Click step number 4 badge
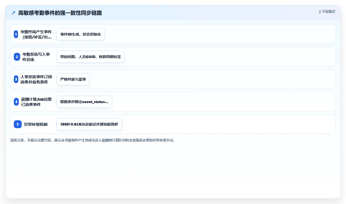The width and height of the screenshot is (346, 204). click(16, 102)
